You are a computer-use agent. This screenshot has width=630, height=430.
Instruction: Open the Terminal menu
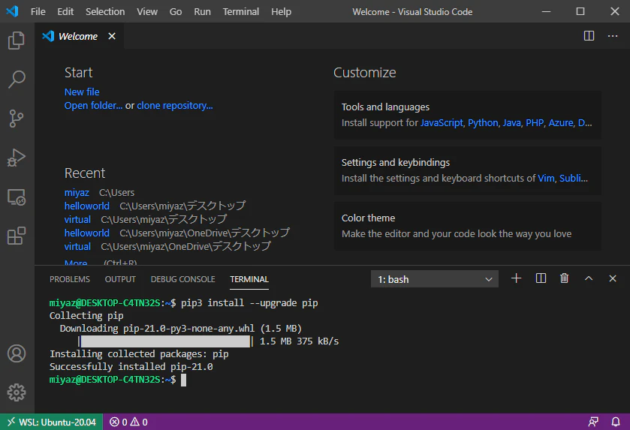241,12
